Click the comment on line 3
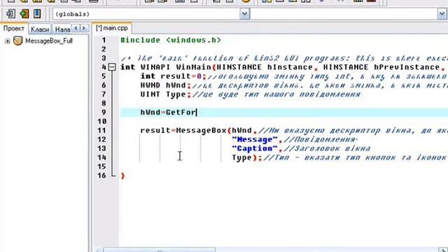Image resolution: width=448 pixels, height=252 pixels. [284, 58]
